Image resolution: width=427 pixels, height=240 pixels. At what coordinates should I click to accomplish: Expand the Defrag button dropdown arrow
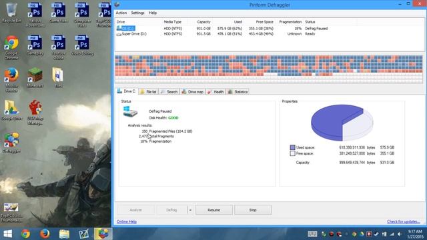190,210
